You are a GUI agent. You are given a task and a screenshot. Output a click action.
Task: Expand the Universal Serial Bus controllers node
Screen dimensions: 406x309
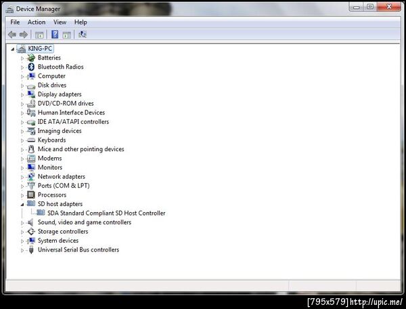point(22,251)
